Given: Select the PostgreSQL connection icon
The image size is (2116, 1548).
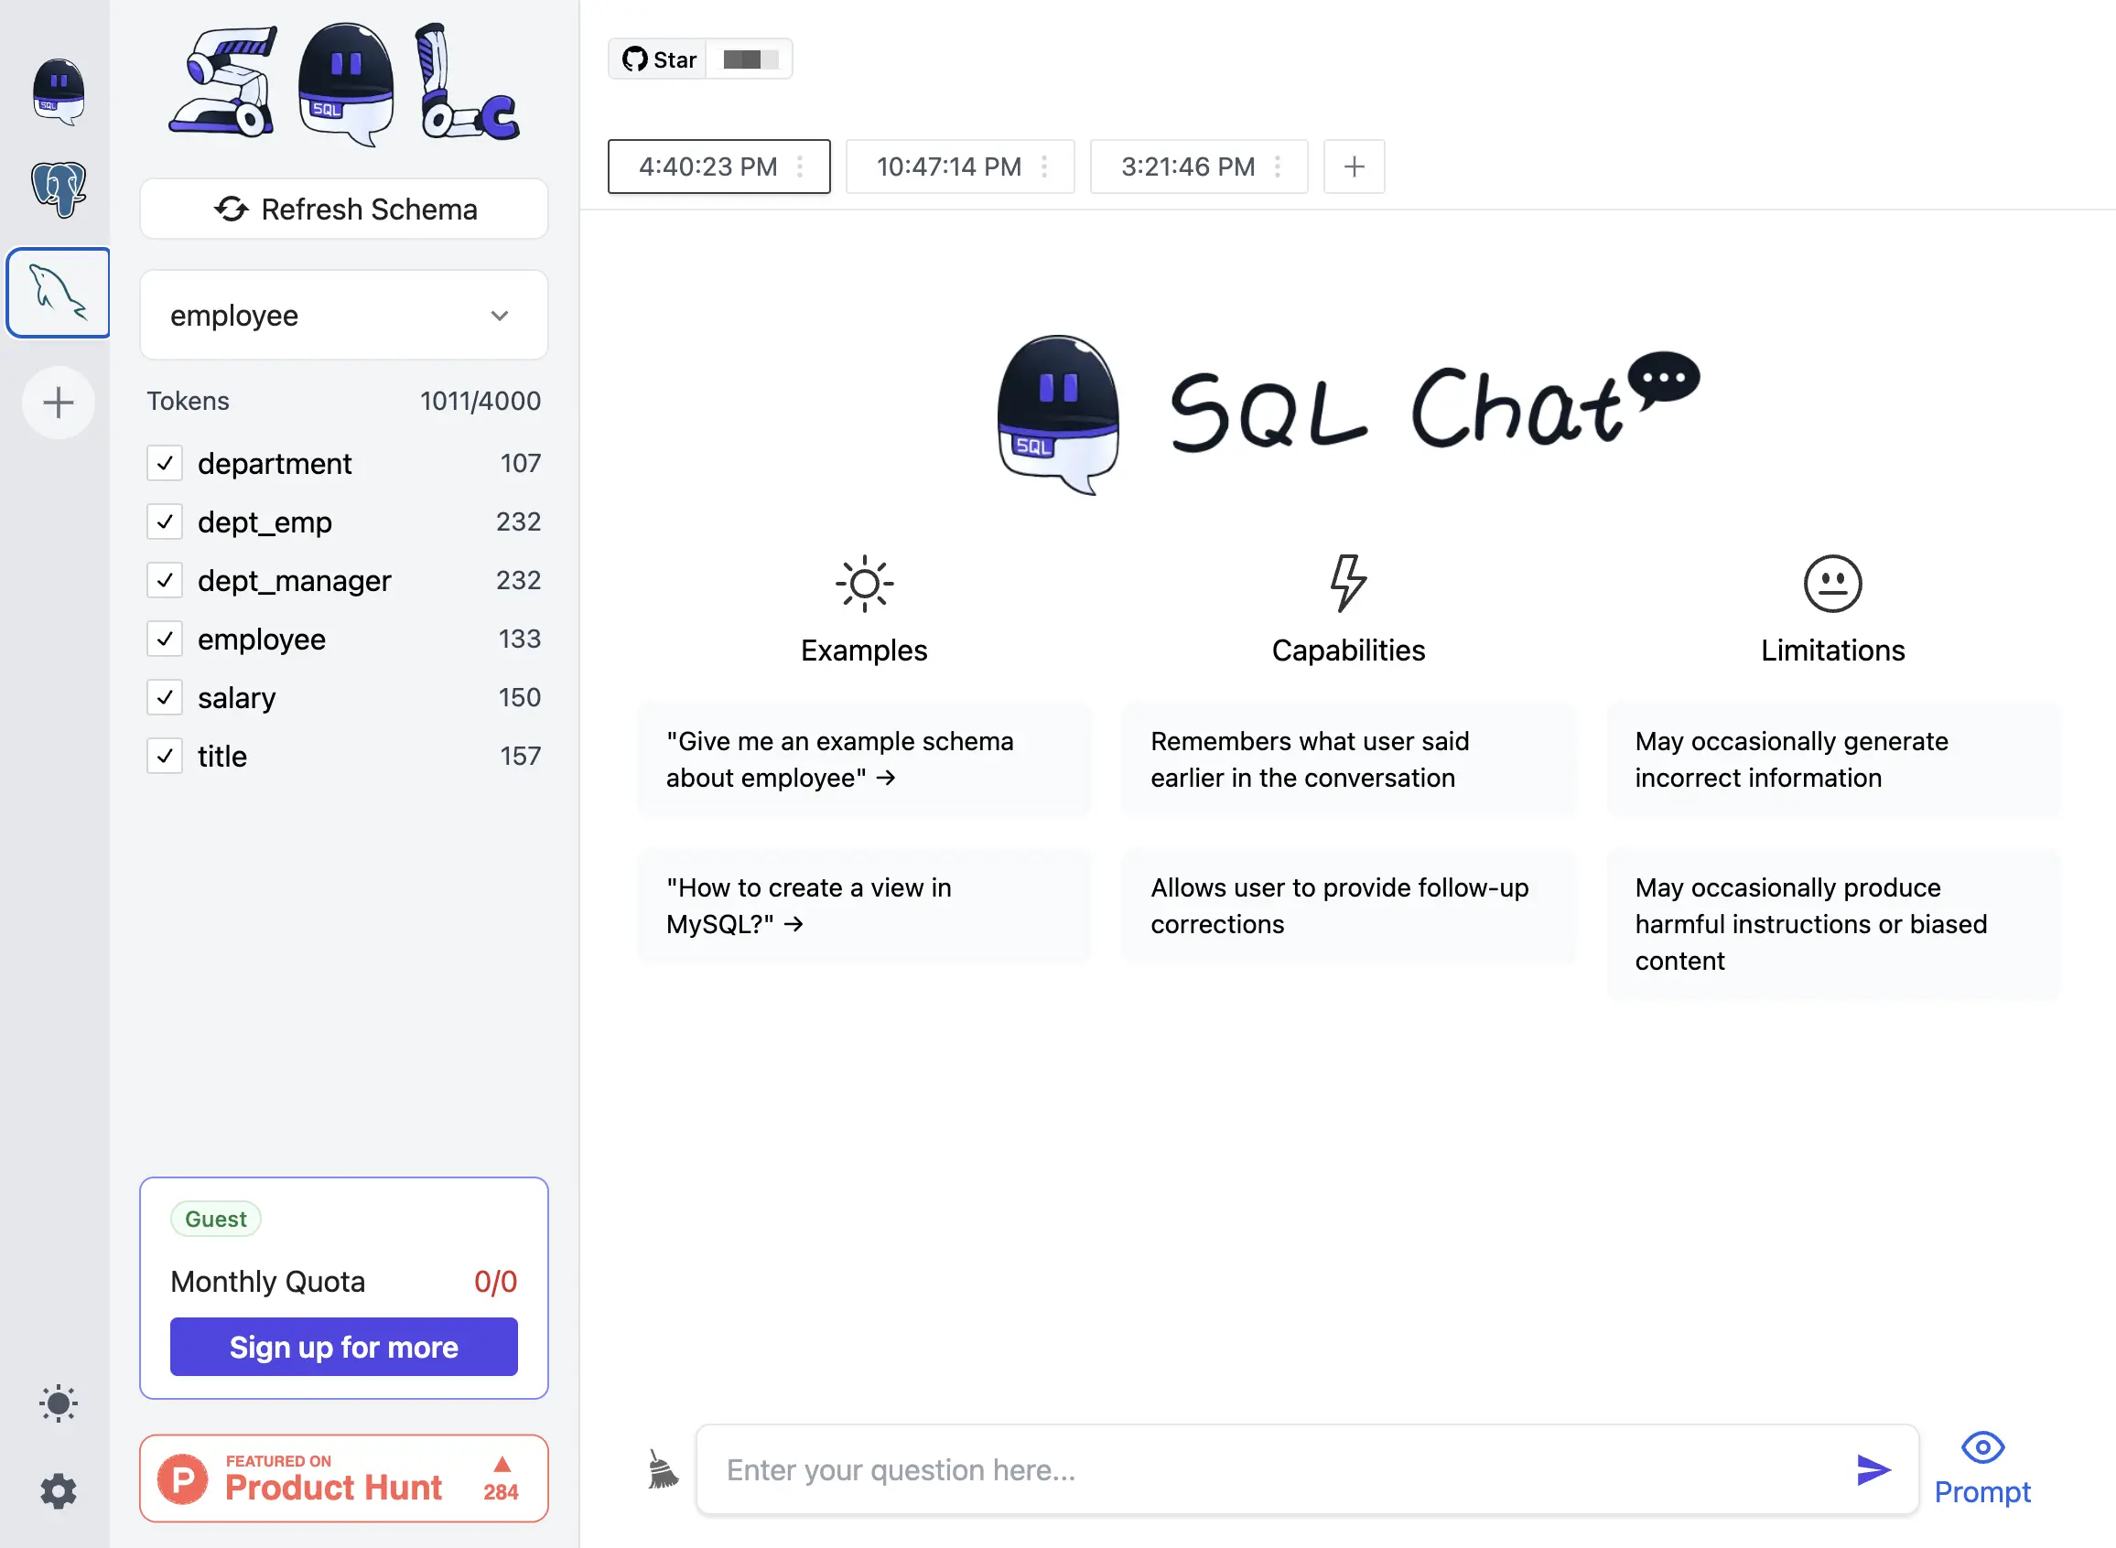Looking at the screenshot, I should (x=58, y=190).
